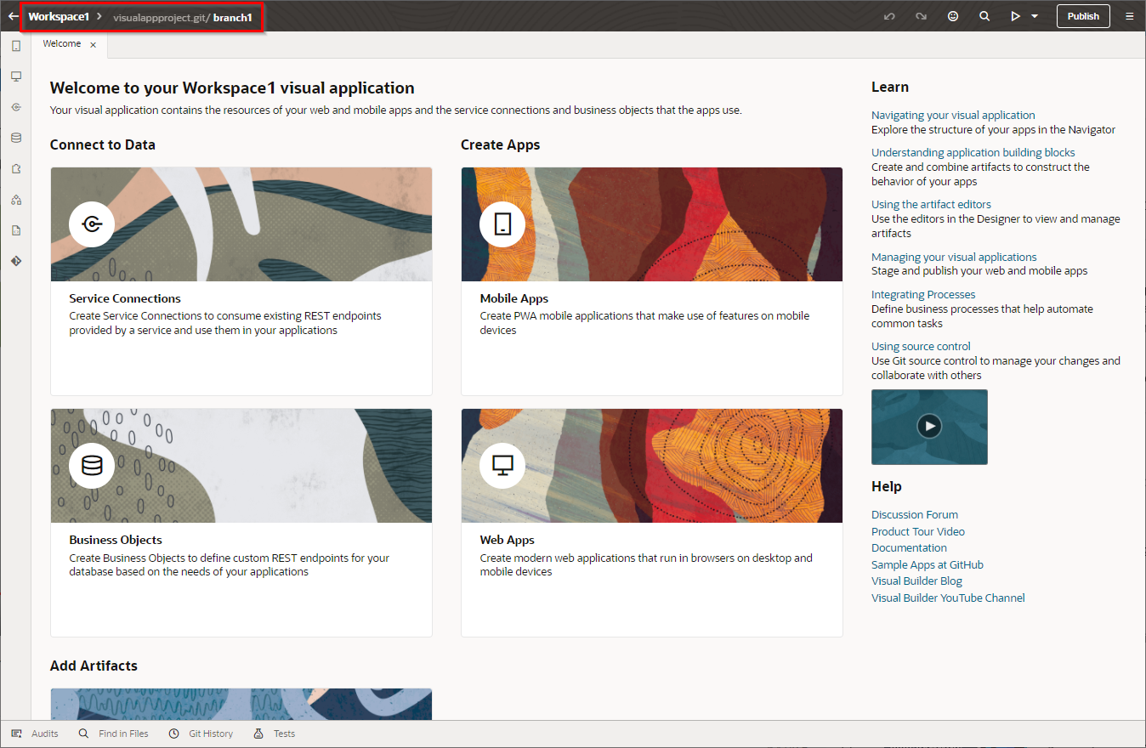Image resolution: width=1146 pixels, height=748 pixels.
Task: Open Business Objects database icon in sidebar
Action: click(x=15, y=138)
